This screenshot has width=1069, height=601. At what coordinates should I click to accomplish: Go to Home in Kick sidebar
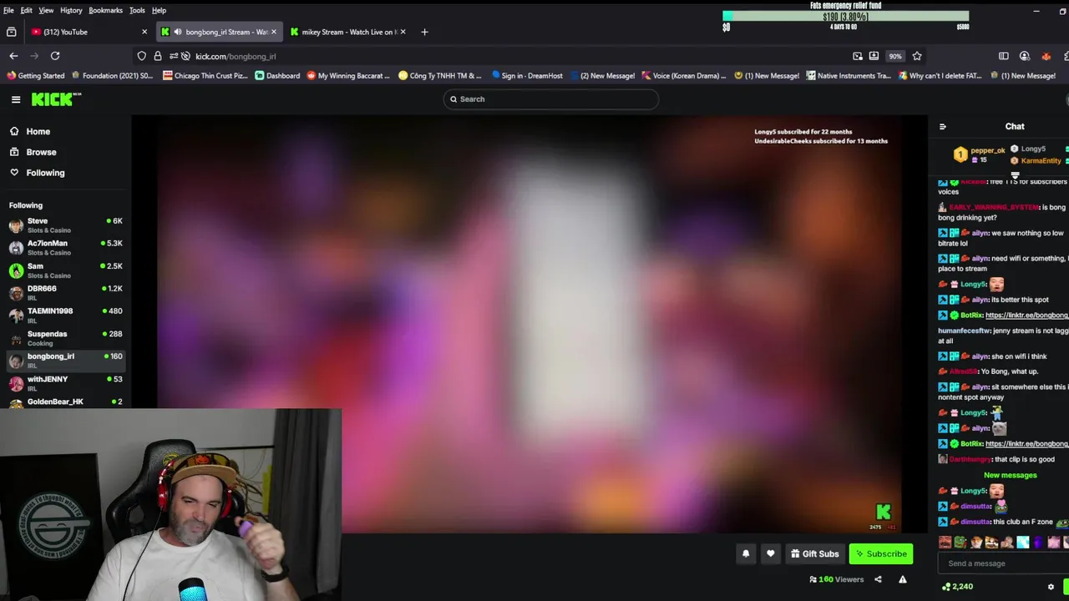point(38,131)
